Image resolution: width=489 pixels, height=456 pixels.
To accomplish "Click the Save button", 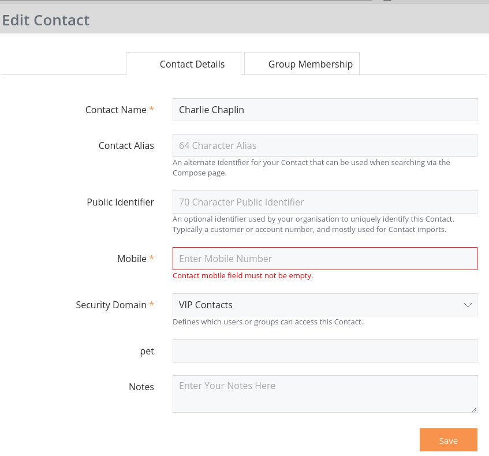I will (448, 440).
